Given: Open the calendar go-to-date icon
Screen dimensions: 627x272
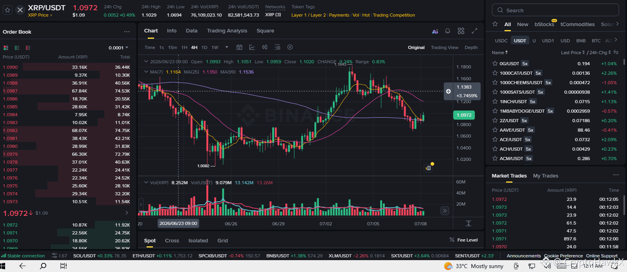Looking at the screenshot, I should click(x=239, y=47).
